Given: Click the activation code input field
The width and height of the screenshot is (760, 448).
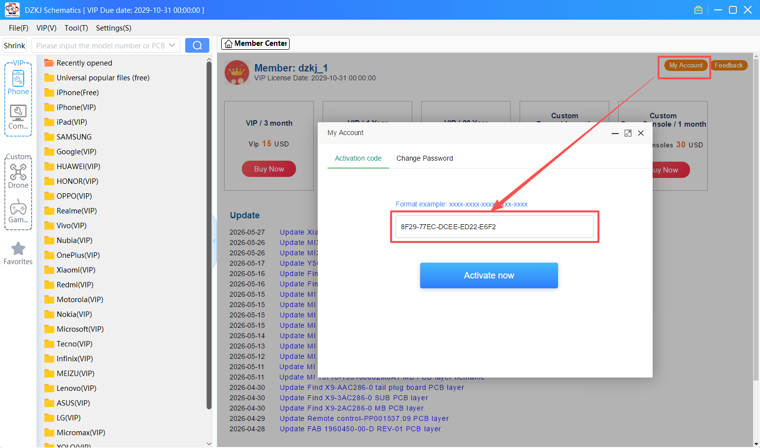Looking at the screenshot, I should coord(495,227).
